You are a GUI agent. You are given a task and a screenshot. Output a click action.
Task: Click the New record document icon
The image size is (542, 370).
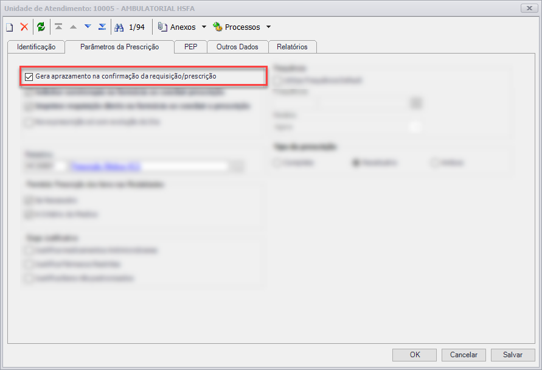pyautogui.click(x=10, y=27)
